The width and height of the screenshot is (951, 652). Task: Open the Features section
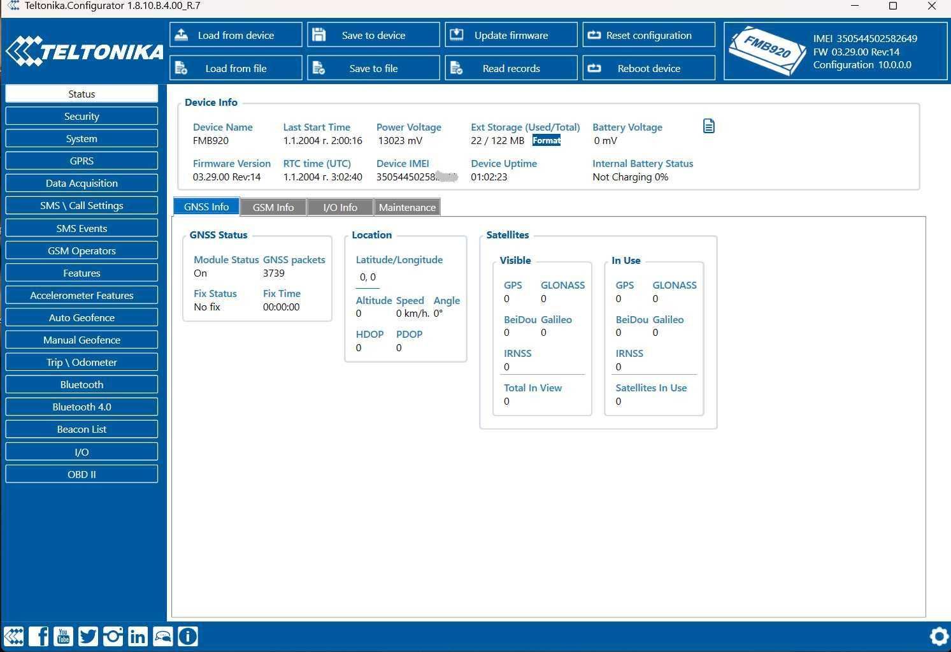tap(82, 273)
